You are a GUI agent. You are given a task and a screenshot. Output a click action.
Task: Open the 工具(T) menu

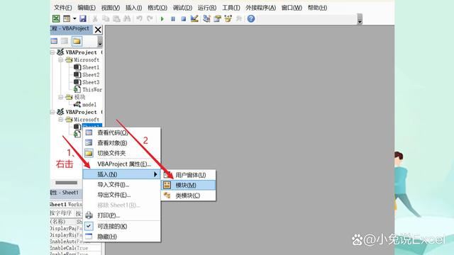(x=231, y=8)
